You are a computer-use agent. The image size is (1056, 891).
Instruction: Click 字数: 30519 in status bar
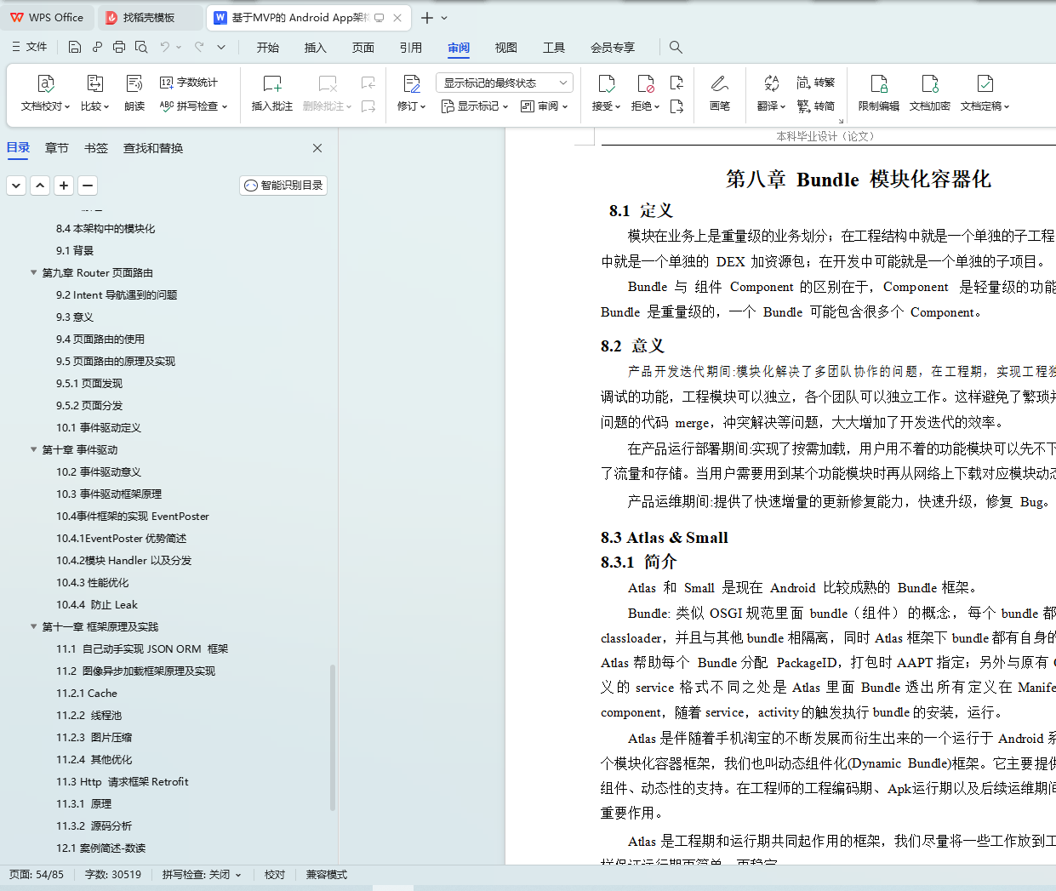tap(113, 874)
